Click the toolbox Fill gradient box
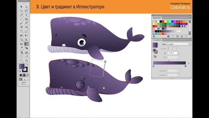Viewport: 209px width, 118px height. pos(22,67)
